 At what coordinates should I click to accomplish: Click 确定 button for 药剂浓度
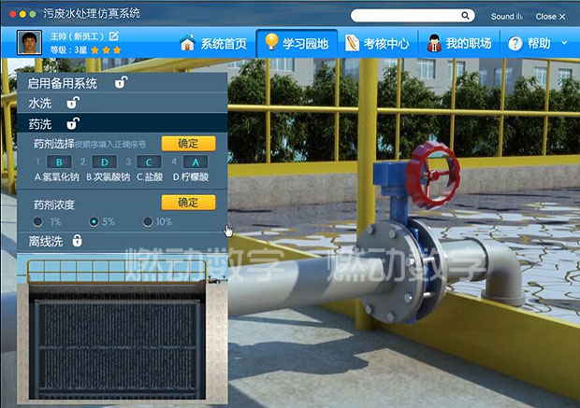(x=188, y=203)
